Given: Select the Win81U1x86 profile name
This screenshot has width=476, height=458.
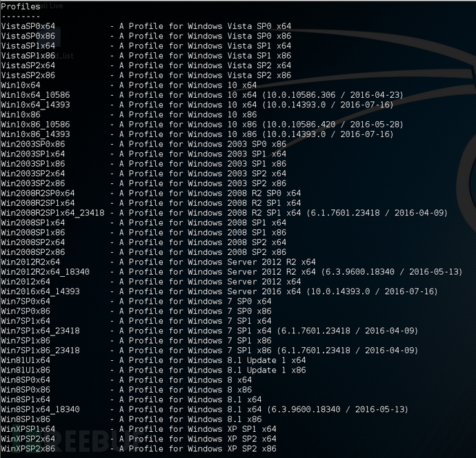Looking at the screenshot, I should pos(26,370).
